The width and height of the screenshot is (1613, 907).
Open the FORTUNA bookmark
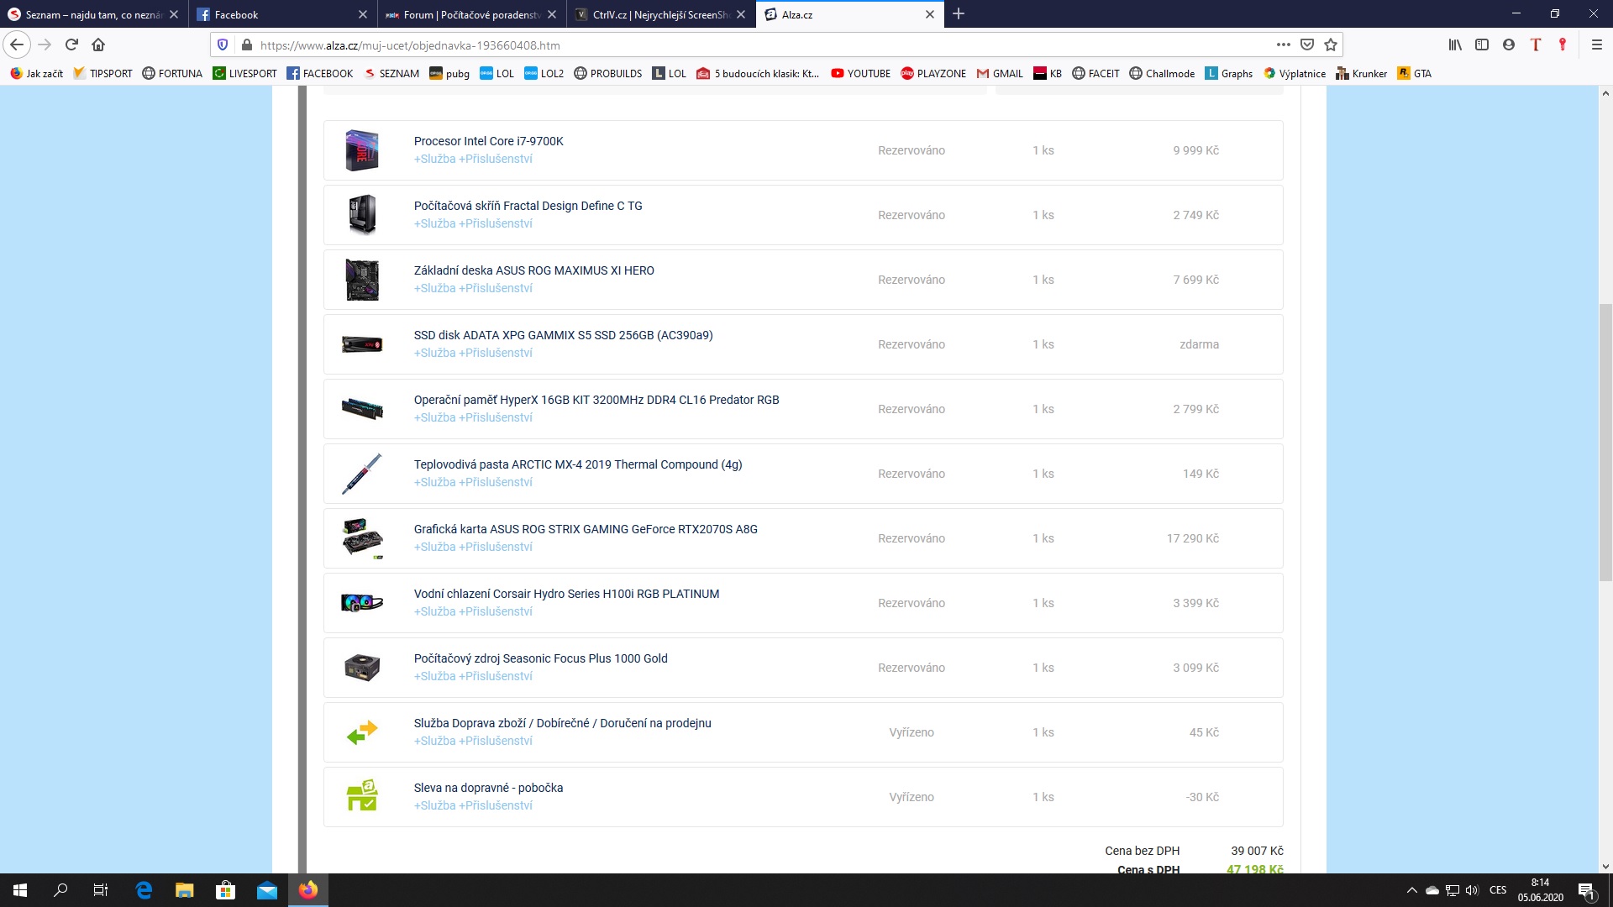[x=172, y=73]
